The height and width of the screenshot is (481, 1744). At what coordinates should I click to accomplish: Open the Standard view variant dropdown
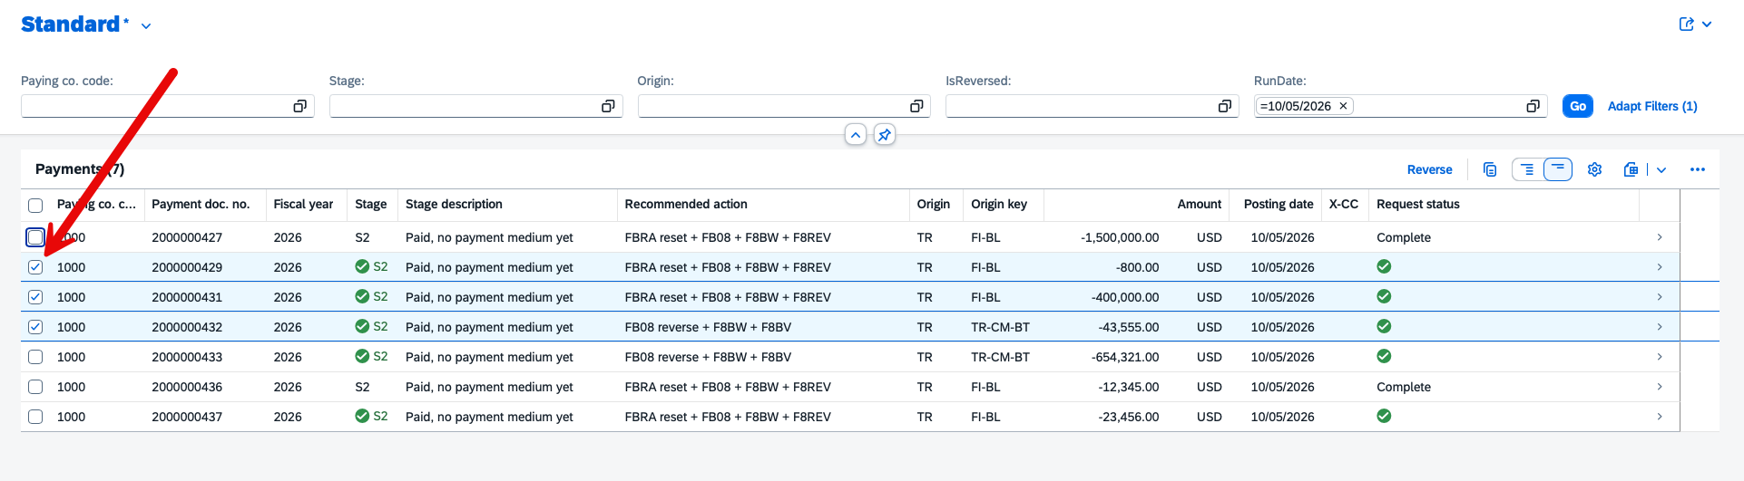click(146, 26)
